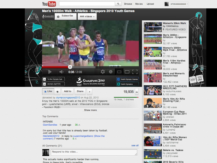This screenshot has width=217, height=163.
Task: Click the Singapore 2010 Youth Olympic Games banner logo
Action: pyautogui.click(x=90, y=82)
